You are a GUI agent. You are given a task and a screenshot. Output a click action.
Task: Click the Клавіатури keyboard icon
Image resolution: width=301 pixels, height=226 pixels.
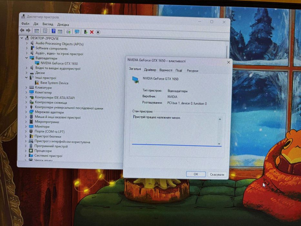(x=32, y=87)
